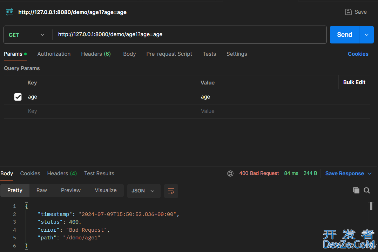
Task: Expand the Send button options arrow
Action: tap(366, 35)
